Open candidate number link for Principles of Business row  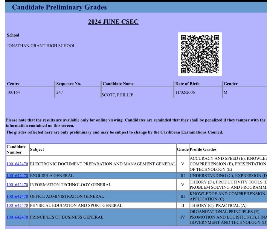(17, 217)
